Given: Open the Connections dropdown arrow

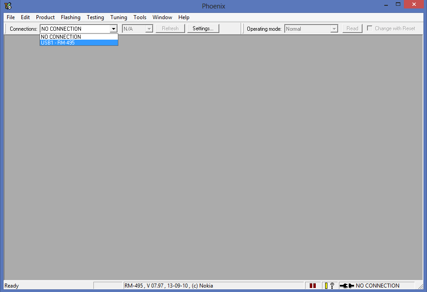Looking at the screenshot, I should click(113, 29).
